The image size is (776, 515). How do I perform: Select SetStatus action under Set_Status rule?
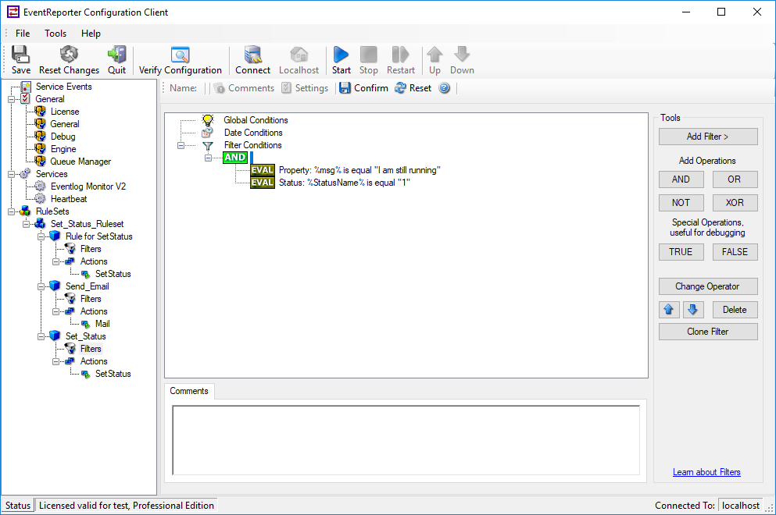[113, 374]
